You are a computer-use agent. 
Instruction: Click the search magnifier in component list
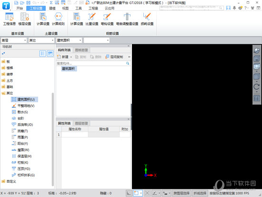tap(128, 63)
